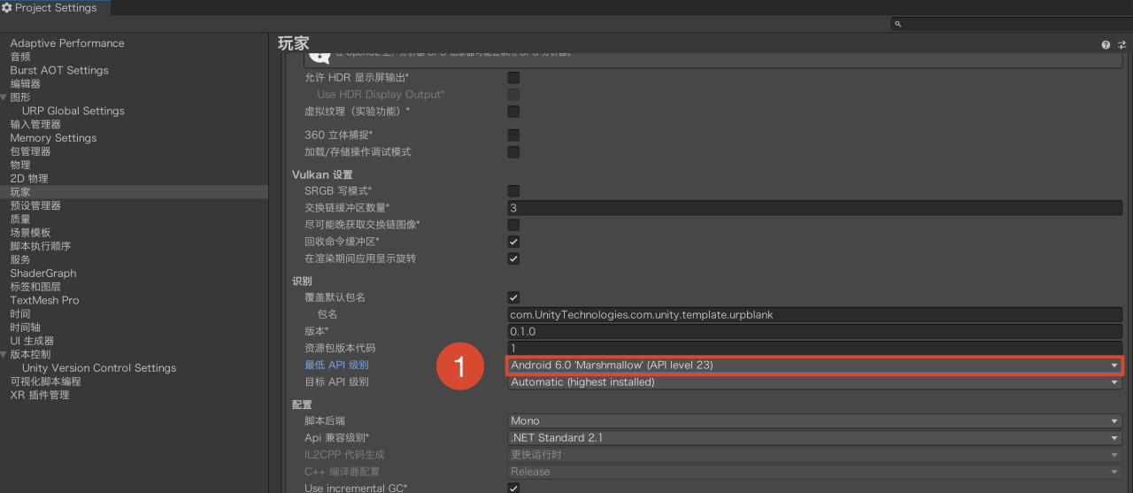Select XR 插件管理 category

coord(39,395)
